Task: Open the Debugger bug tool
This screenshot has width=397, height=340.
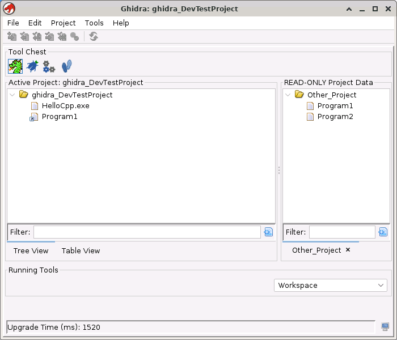Action: coord(32,66)
